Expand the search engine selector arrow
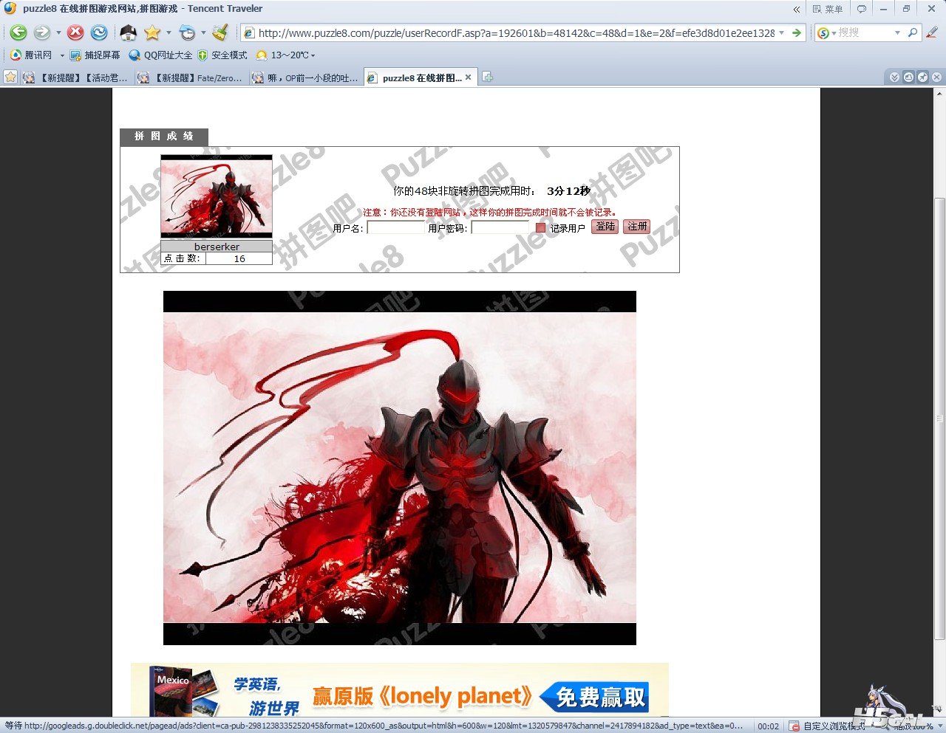 pos(834,32)
